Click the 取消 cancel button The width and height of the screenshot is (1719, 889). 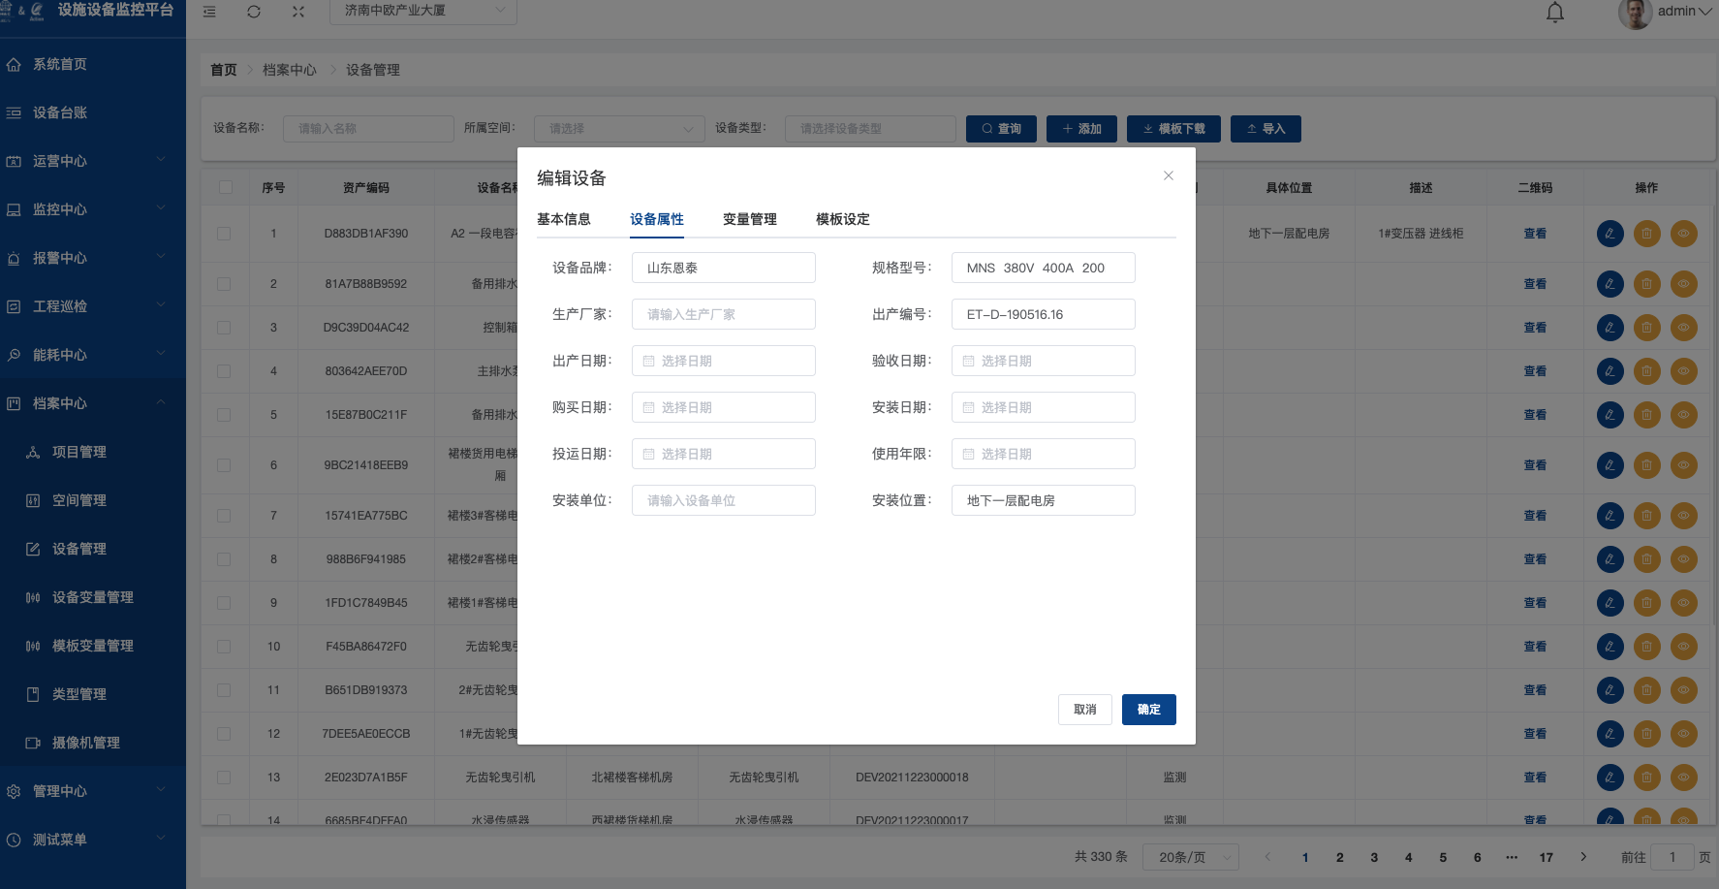1084,710
